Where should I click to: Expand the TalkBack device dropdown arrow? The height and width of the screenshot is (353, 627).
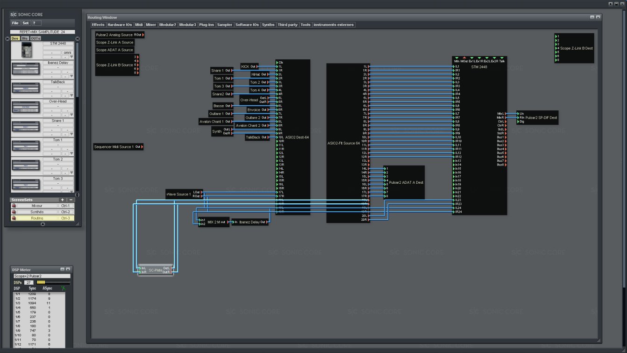click(x=71, y=95)
